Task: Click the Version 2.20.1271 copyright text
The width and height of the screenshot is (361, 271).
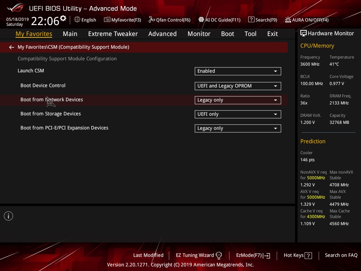Action: (180, 265)
